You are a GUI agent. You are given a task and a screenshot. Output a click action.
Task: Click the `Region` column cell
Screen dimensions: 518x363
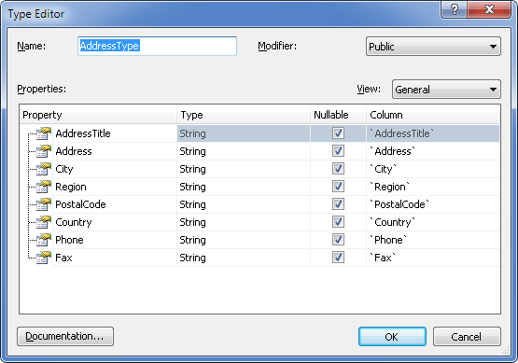point(433,187)
